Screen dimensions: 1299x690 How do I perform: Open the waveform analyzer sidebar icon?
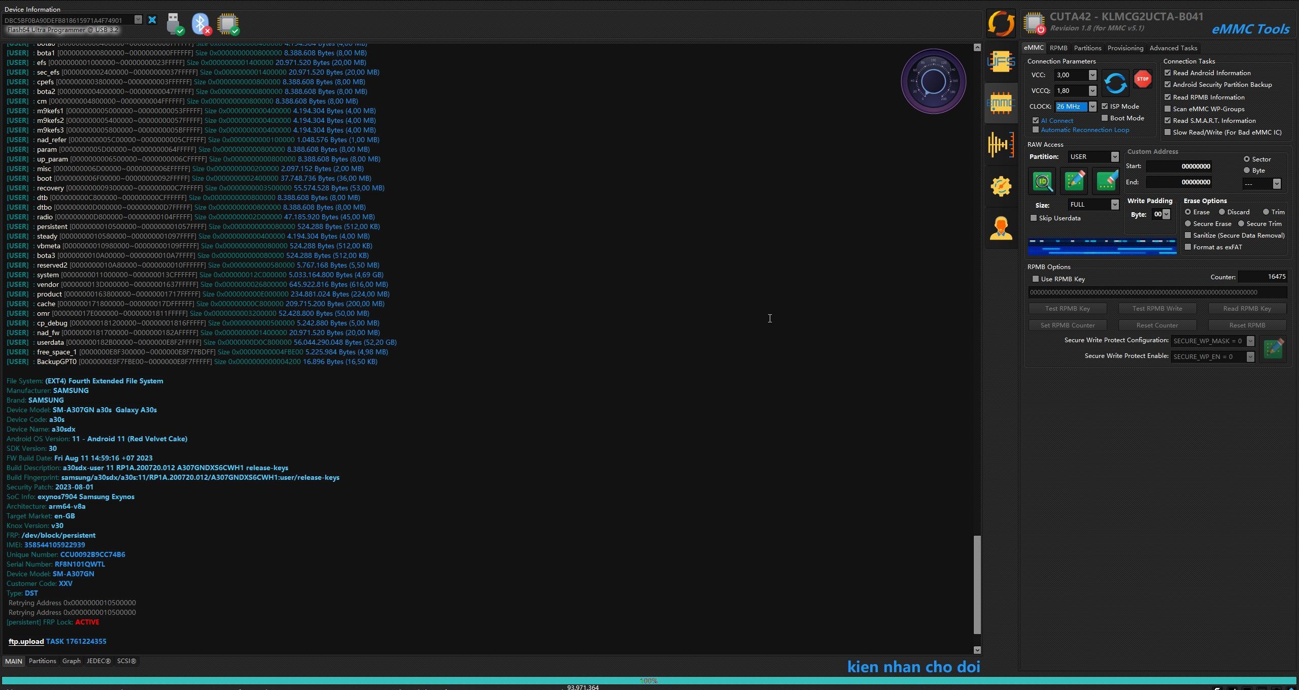pyautogui.click(x=1001, y=145)
